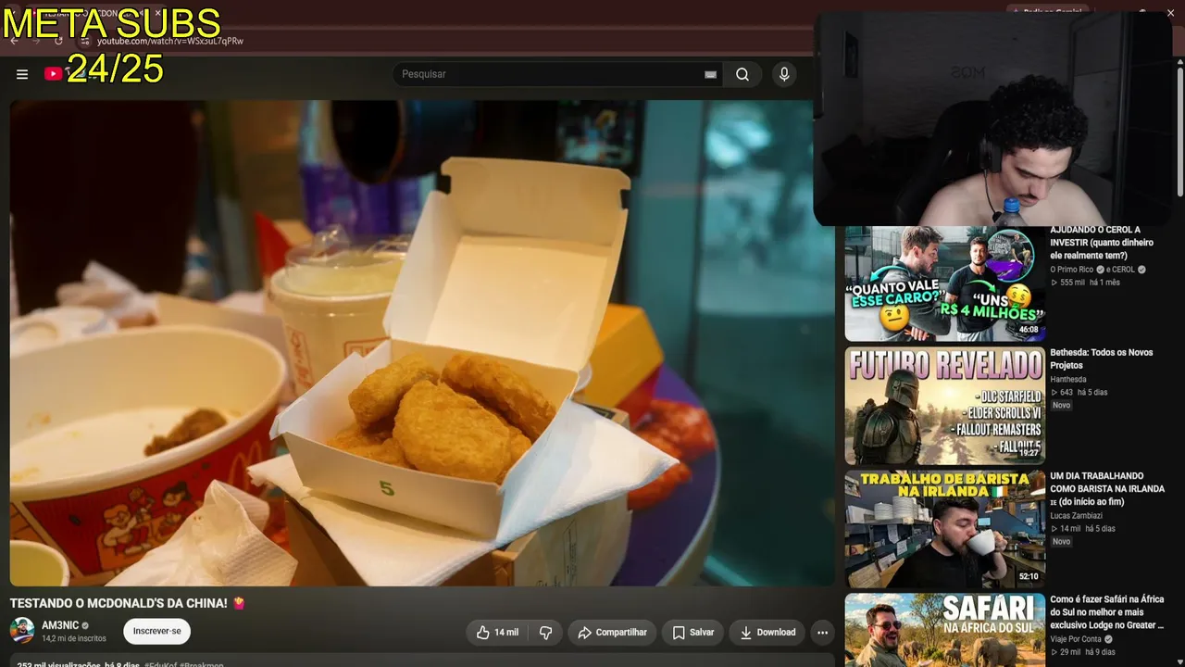Open 'UM DIA TRABALHANDO COMO BARISTA' title
Viewport: 1185px width, 667px height.
pyautogui.click(x=1107, y=488)
